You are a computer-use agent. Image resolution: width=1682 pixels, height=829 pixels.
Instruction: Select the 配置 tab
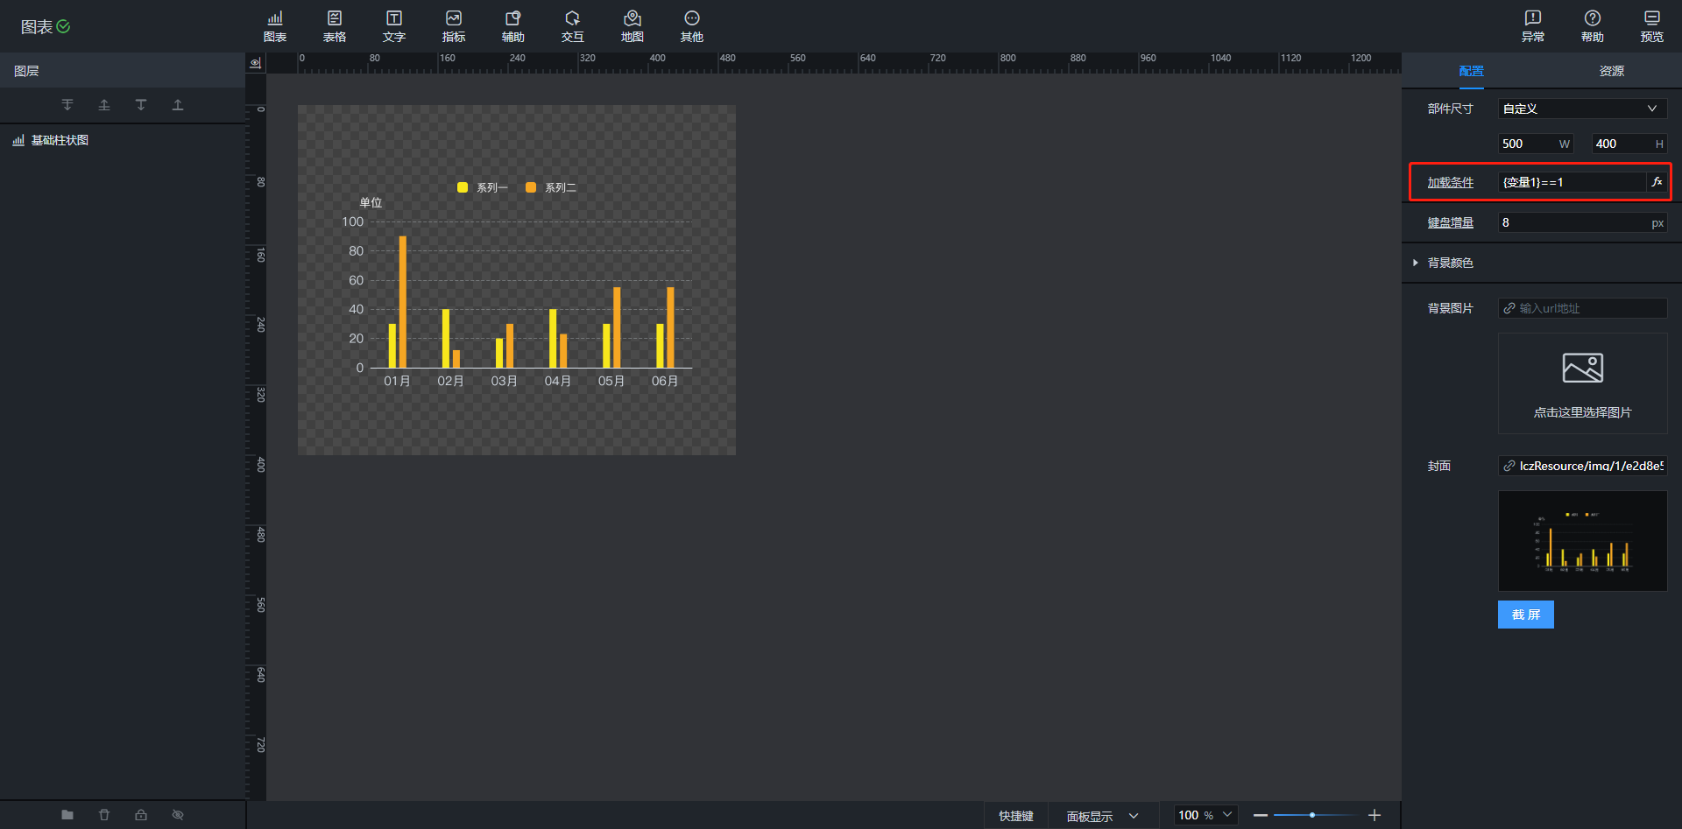[x=1471, y=71]
